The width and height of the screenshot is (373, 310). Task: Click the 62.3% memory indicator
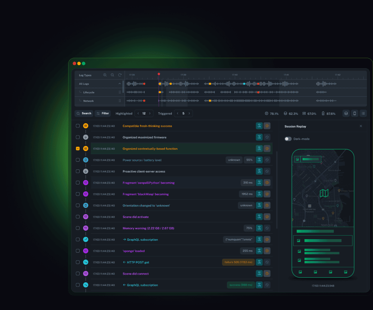[x=291, y=114]
